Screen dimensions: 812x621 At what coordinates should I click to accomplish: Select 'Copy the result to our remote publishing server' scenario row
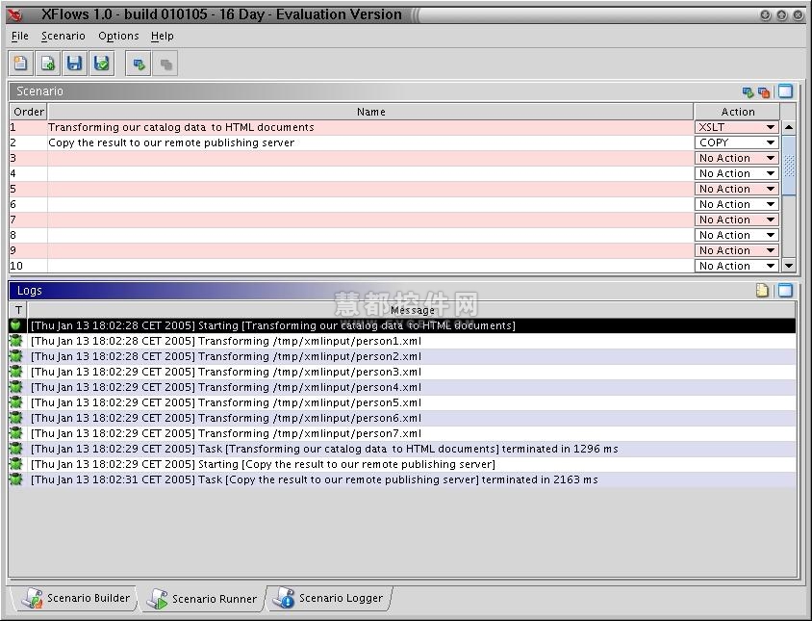click(370, 142)
